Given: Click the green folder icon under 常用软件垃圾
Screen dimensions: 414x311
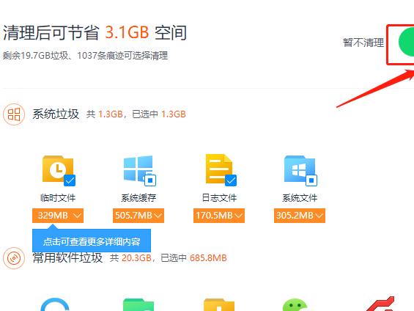Looking at the screenshot, I should point(138,304).
